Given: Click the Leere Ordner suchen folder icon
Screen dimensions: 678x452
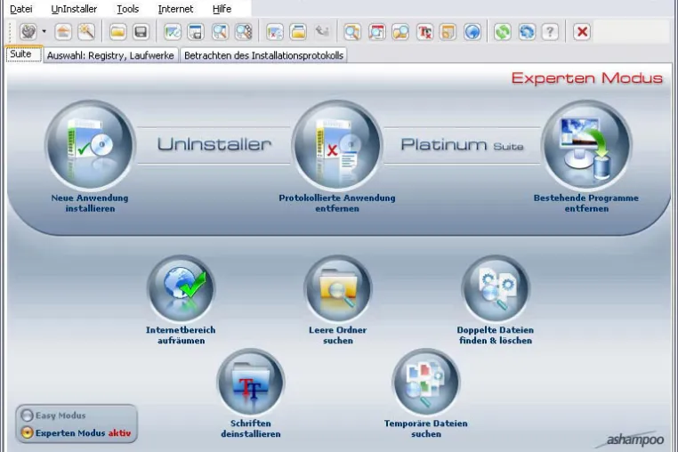Looking at the screenshot, I should 338,288.
